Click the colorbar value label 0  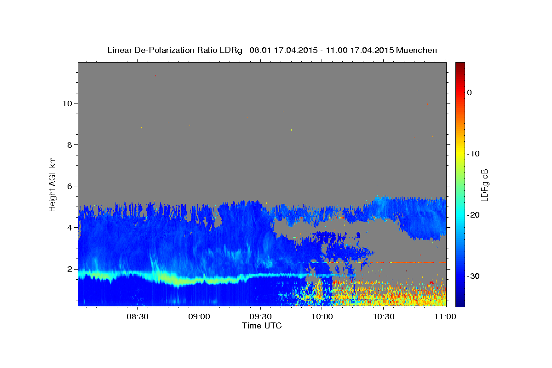pos(470,92)
